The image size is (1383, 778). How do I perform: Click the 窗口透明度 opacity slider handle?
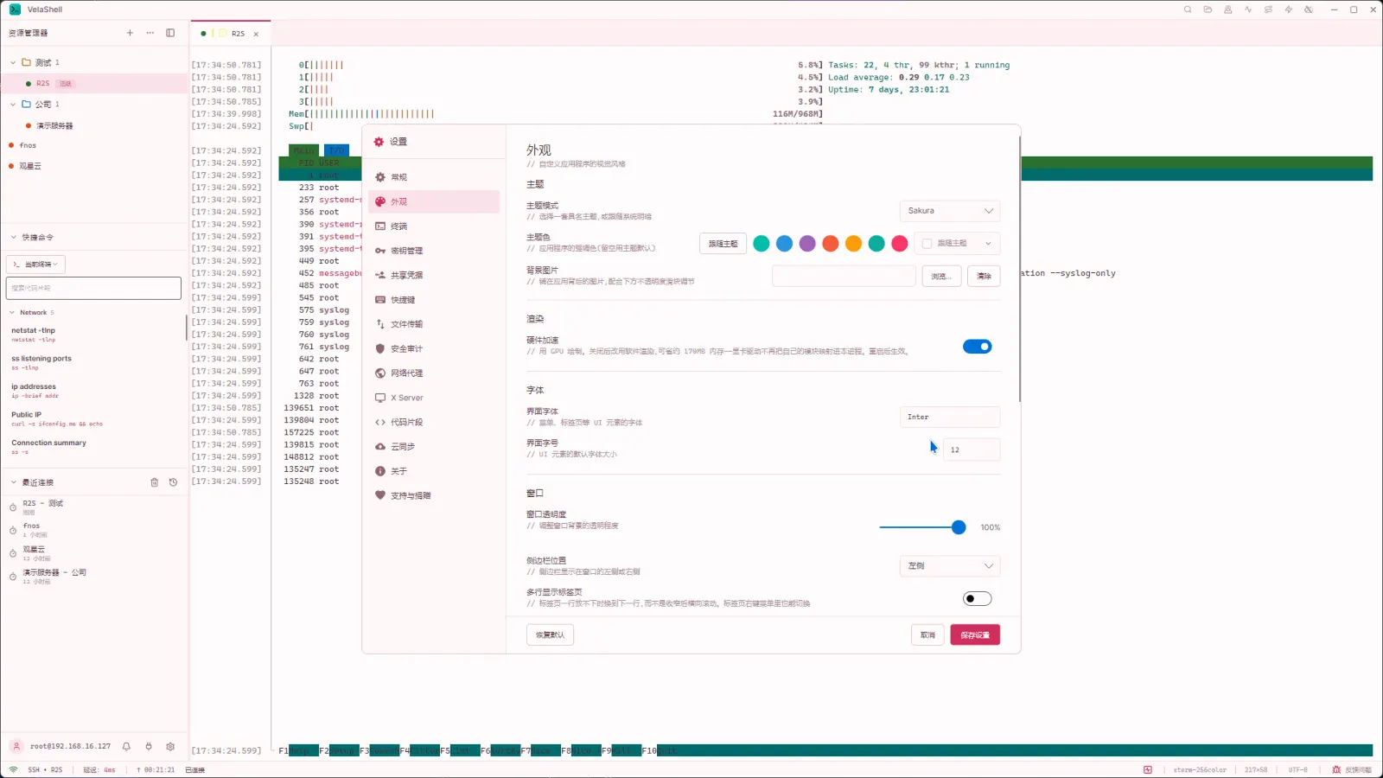[x=959, y=527]
